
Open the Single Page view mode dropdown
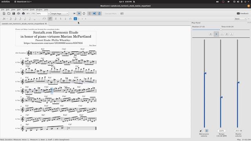pos(60,14)
